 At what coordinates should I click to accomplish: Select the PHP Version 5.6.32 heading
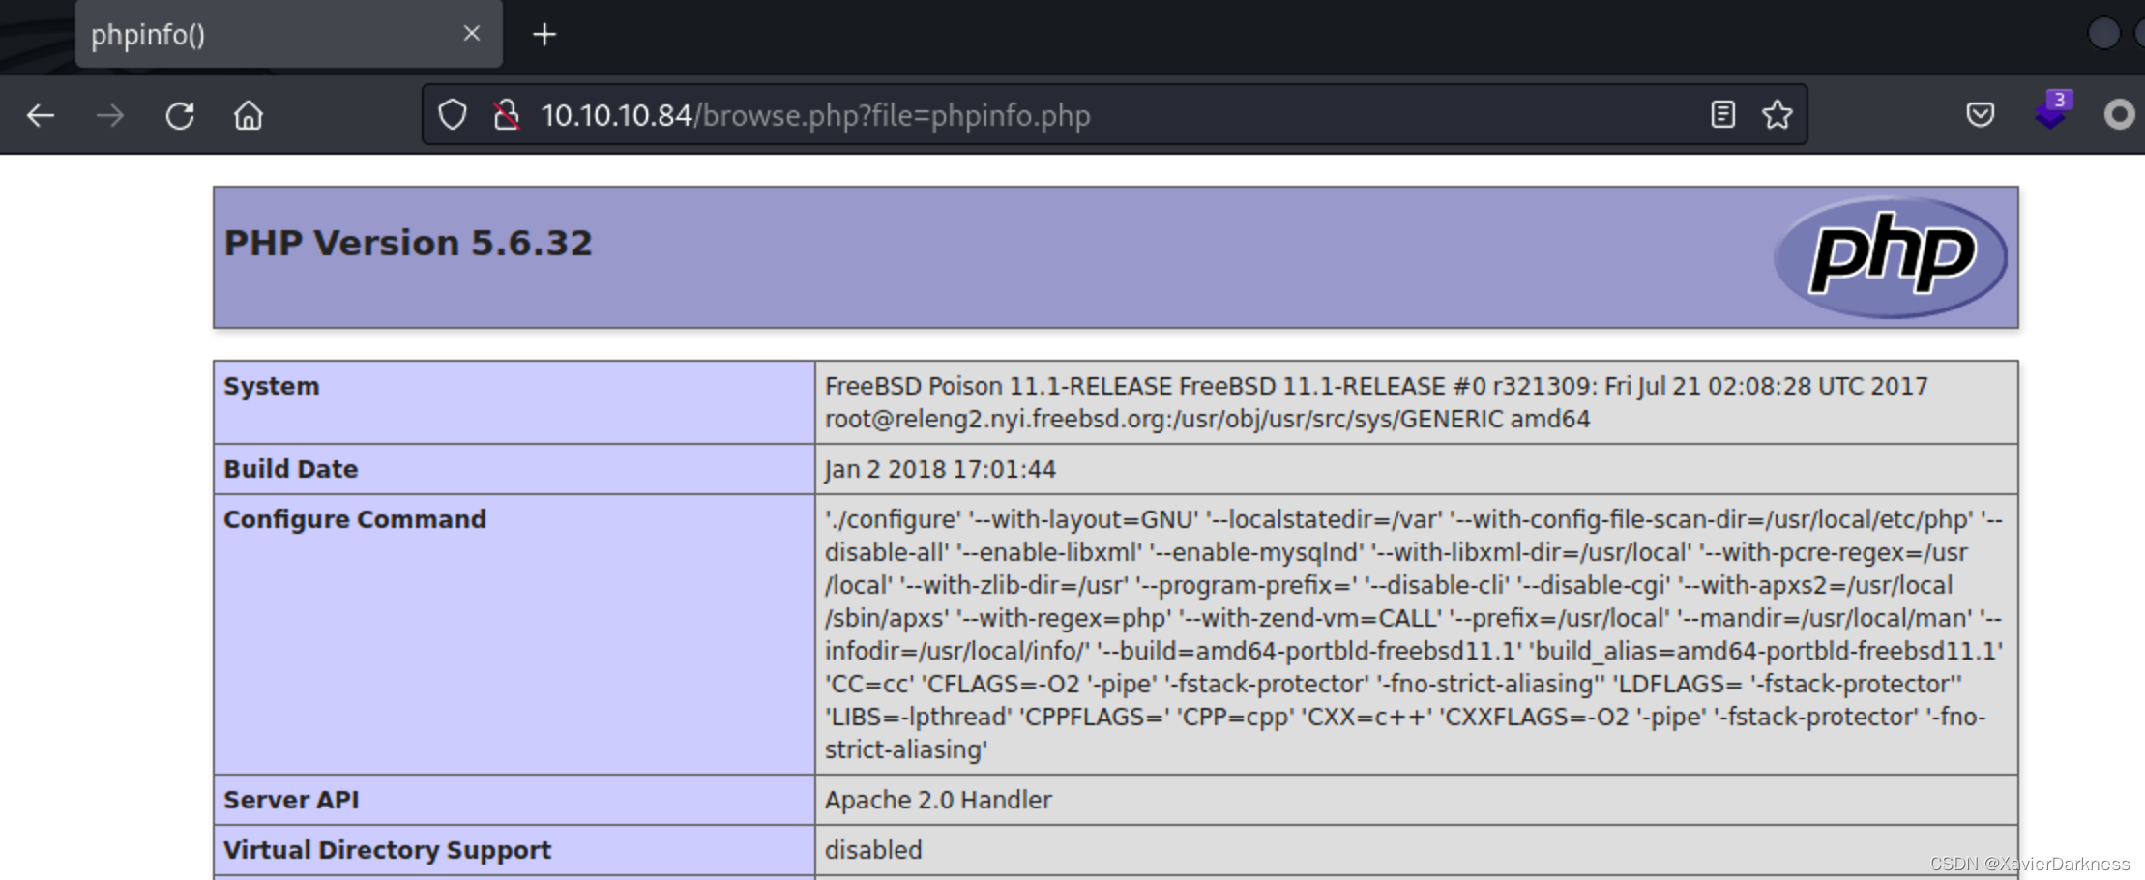[407, 243]
